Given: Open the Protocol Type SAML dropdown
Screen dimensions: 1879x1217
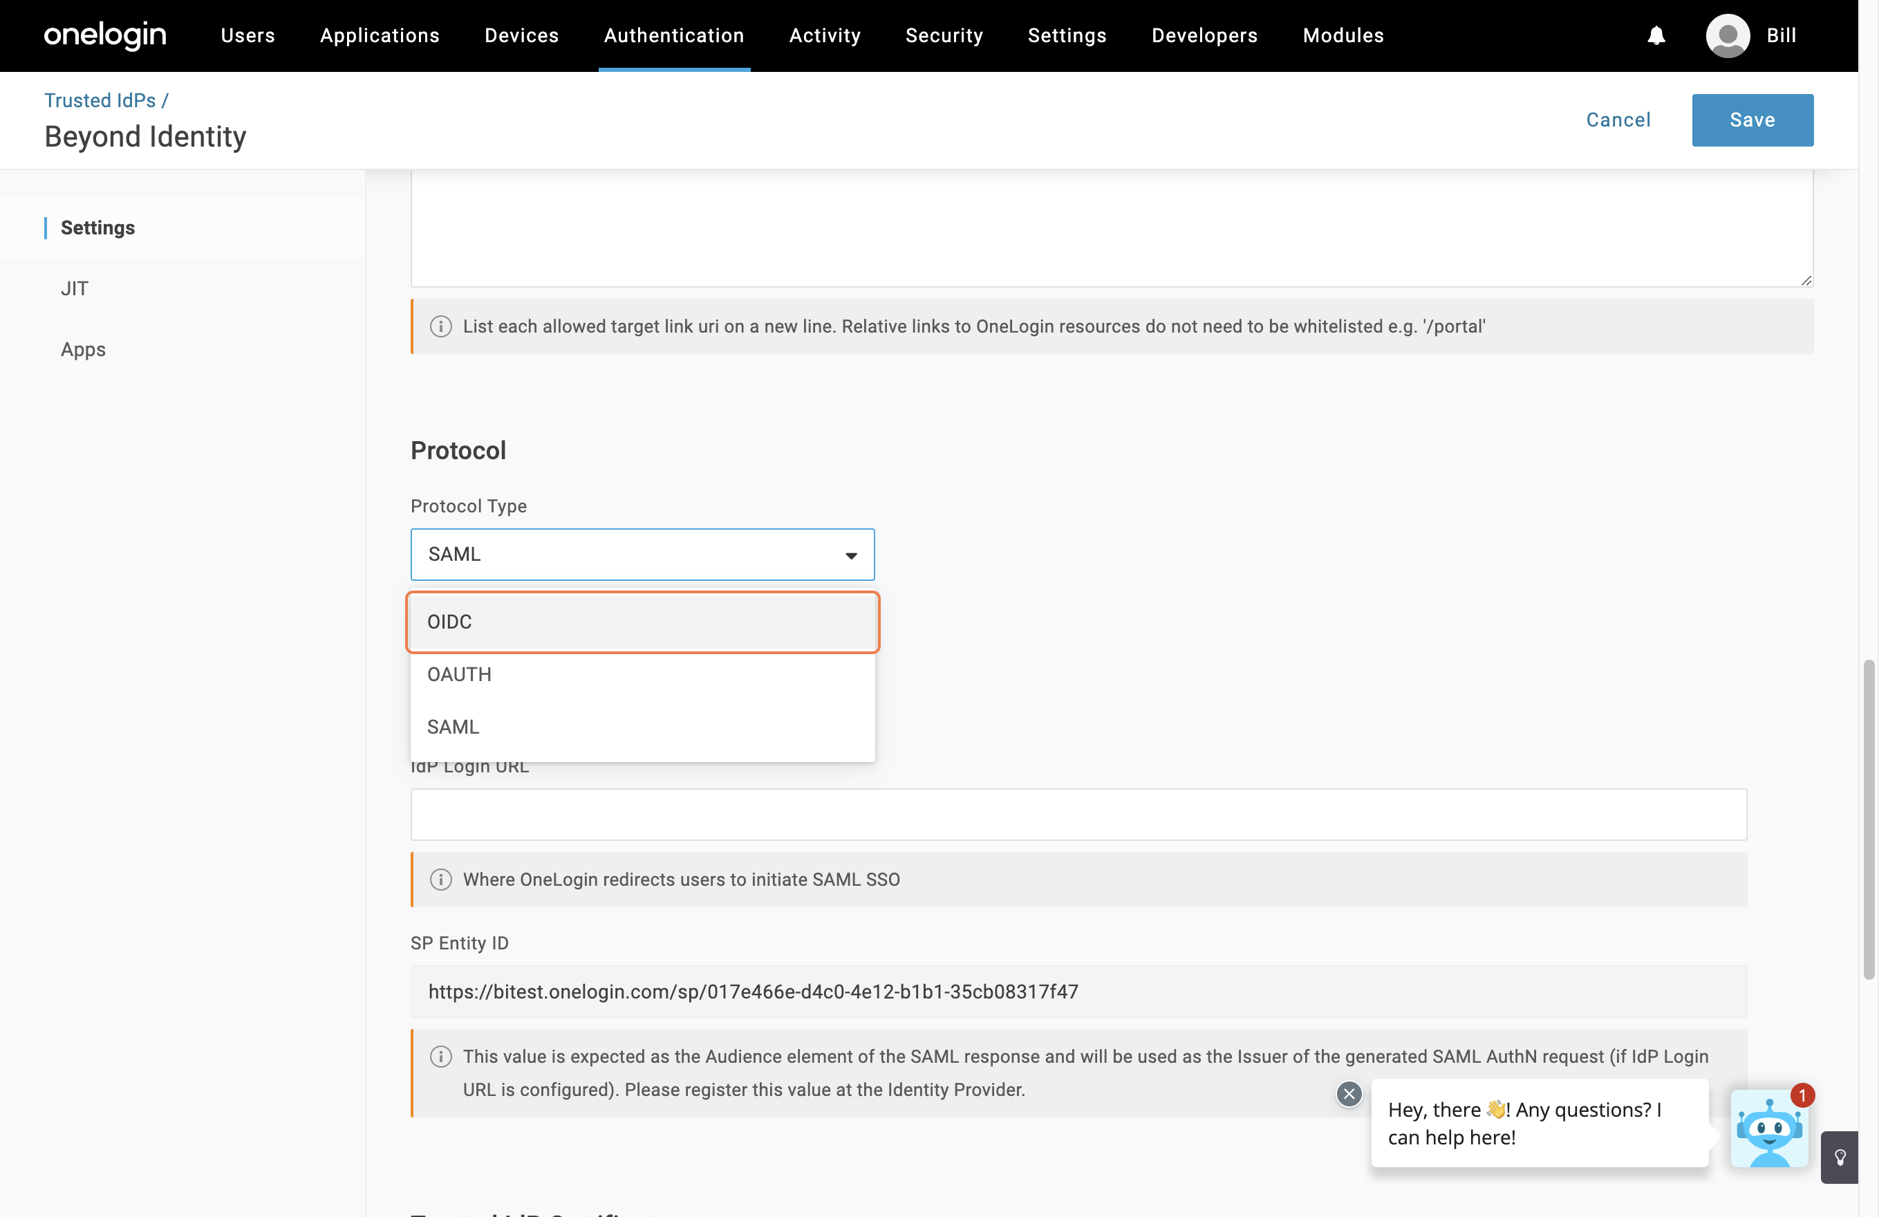Looking at the screenshot, I should 643,555.
